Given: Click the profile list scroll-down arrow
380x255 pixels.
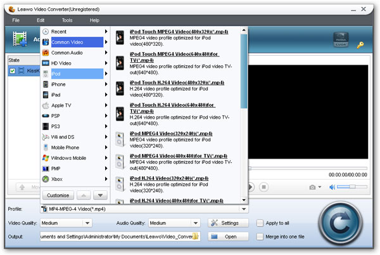Looking at the screenshot, I should [x=244, y=200].
